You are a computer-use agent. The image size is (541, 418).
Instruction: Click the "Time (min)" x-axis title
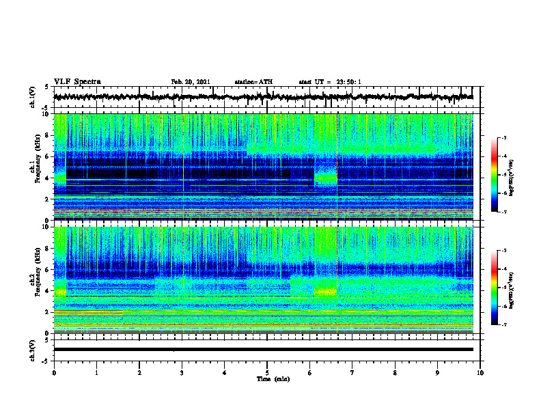coord(273,379)
